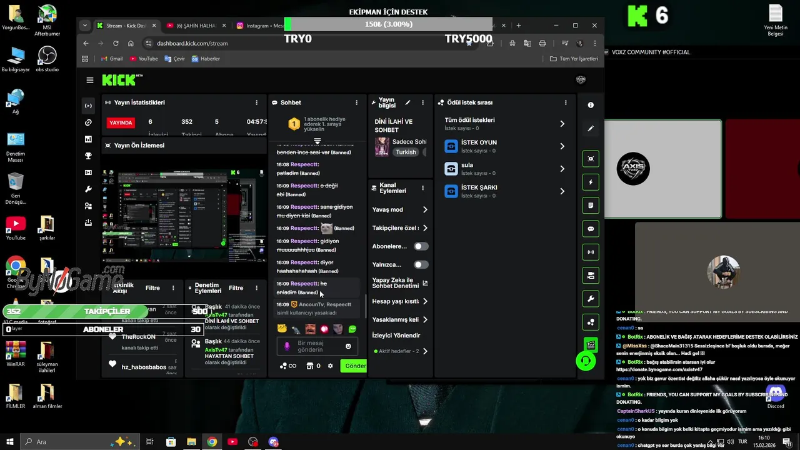Send chat message with Gönder button
This screenshot has height=450, width=800.
tap(354, 366)
